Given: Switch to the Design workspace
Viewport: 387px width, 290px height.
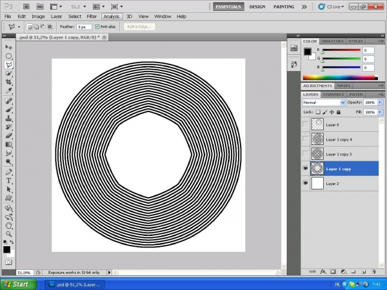Looking at the screenshot, I should (x=257, y=6).
